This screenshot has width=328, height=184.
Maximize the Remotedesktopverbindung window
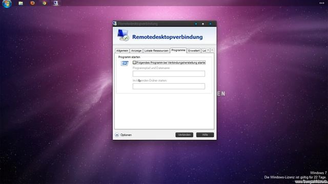[x=203, y=24]
